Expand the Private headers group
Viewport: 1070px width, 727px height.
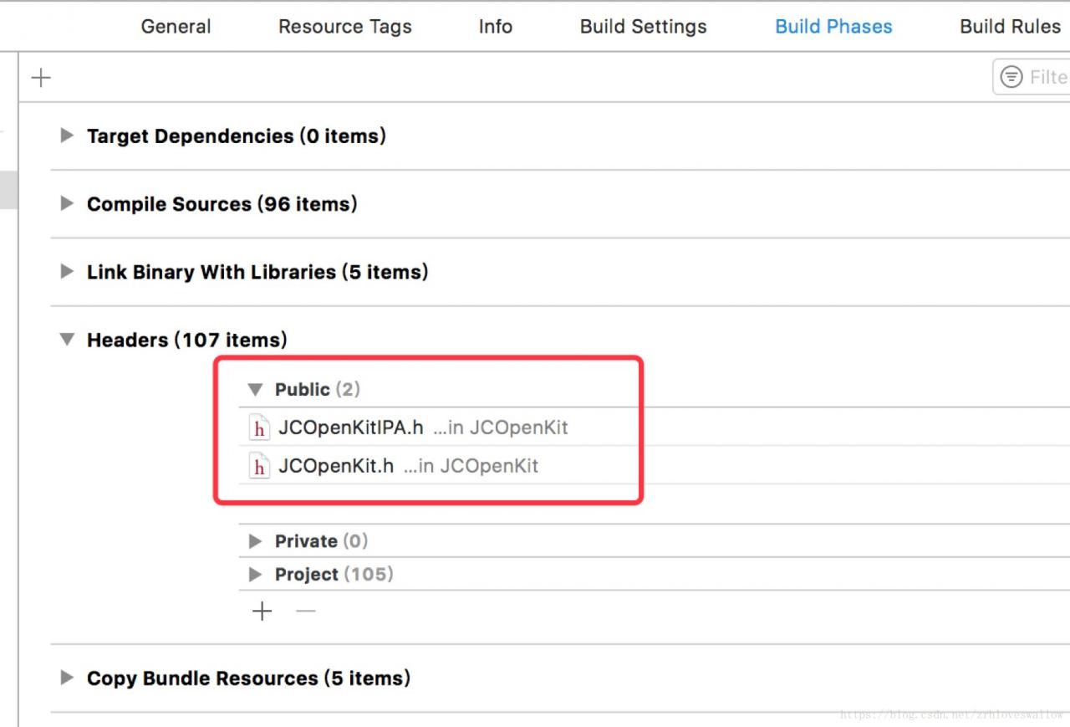(x=255, y=541)
